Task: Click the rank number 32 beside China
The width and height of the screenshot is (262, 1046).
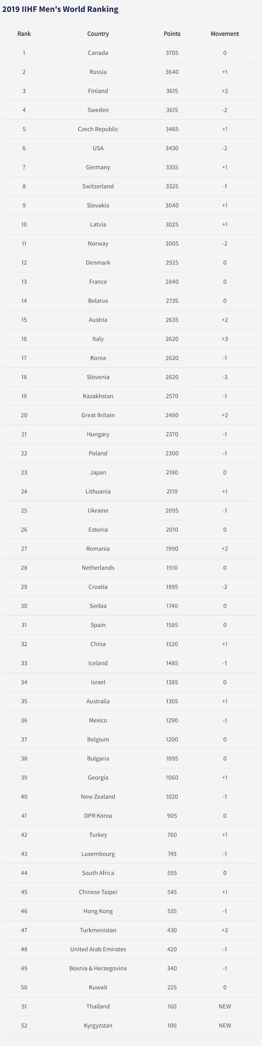Action: click(24, 644)
